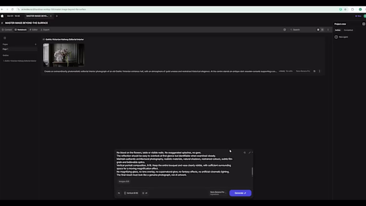Viewport: 366px width, 206px height.
Task: Click the green screen-cast icon in address bar
Action: pos(340,9)
